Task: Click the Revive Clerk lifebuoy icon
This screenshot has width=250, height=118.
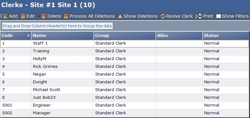Action: point(163,16)
